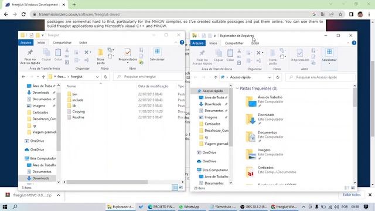Screen dimensions: 375x211
Task: Show hidden system tray icons
Action: (304, 207)
